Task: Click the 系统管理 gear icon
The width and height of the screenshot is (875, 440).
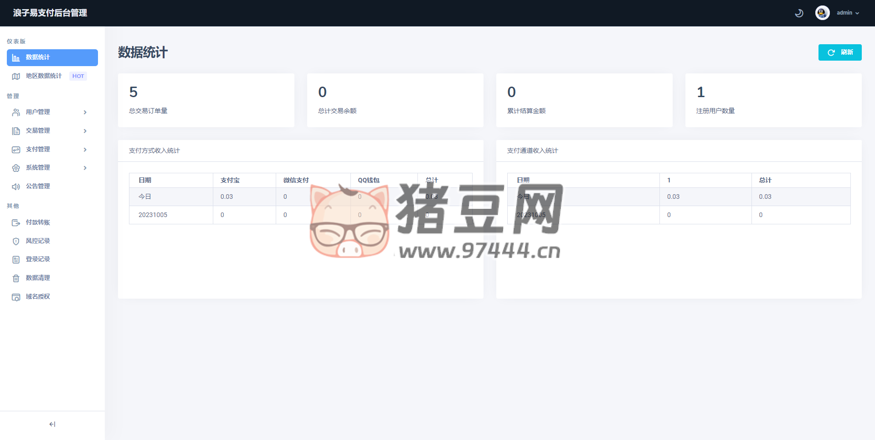Action: click(16, 168)
